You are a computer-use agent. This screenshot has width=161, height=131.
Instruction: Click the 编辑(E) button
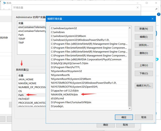tap(144, 37)
